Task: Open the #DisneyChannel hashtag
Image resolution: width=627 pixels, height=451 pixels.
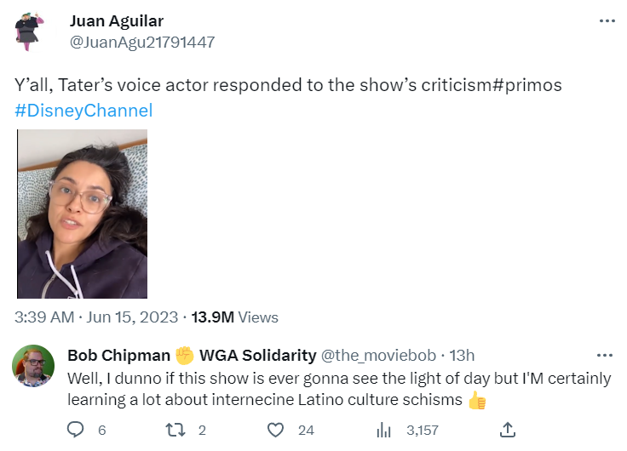Action: click(x=83, y=111)
